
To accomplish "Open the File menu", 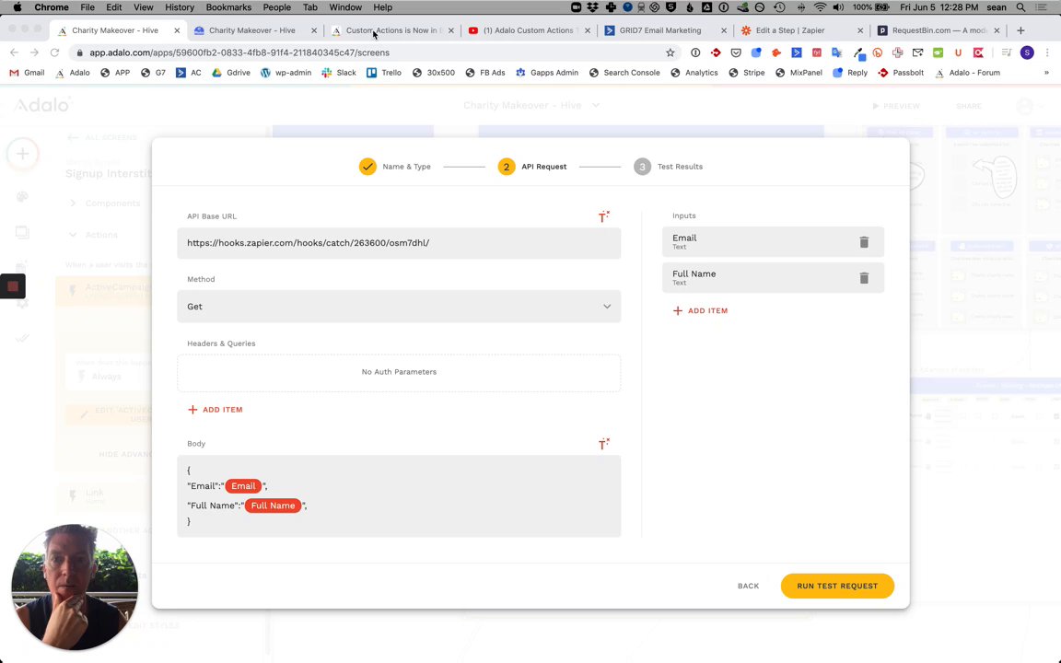I will click(x=87, y=7).
